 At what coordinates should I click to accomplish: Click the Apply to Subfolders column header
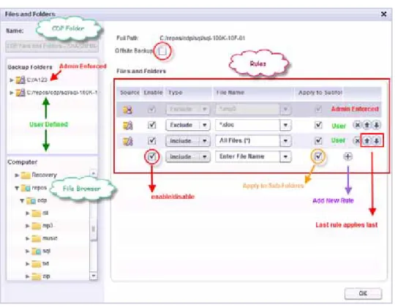click(x=320, y=93)
